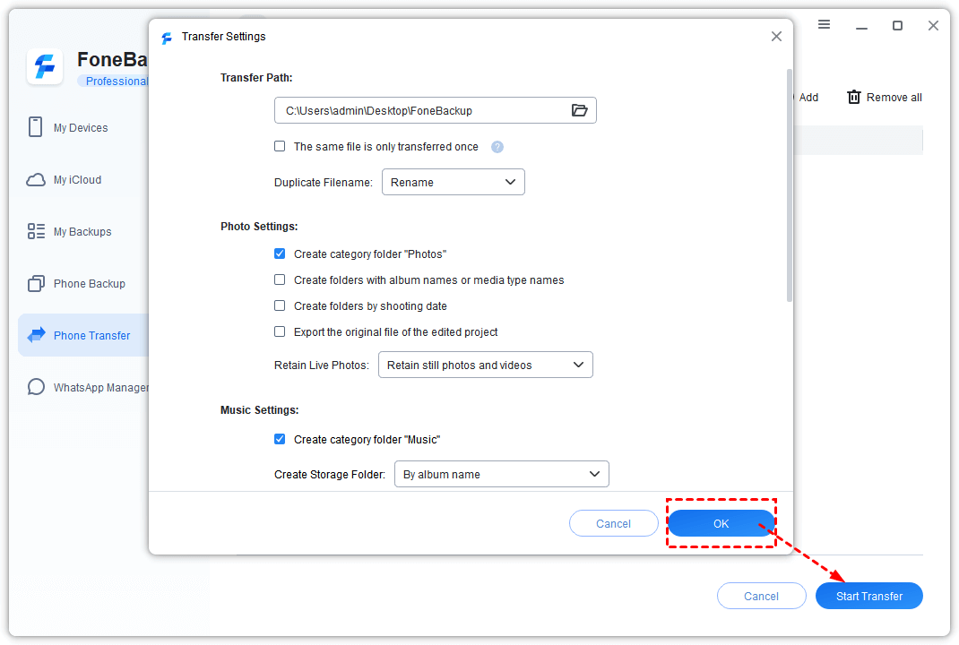Open the Create Storage Folder dropdown
This screenshot has height=645, width=959.
tap(501, 474)
